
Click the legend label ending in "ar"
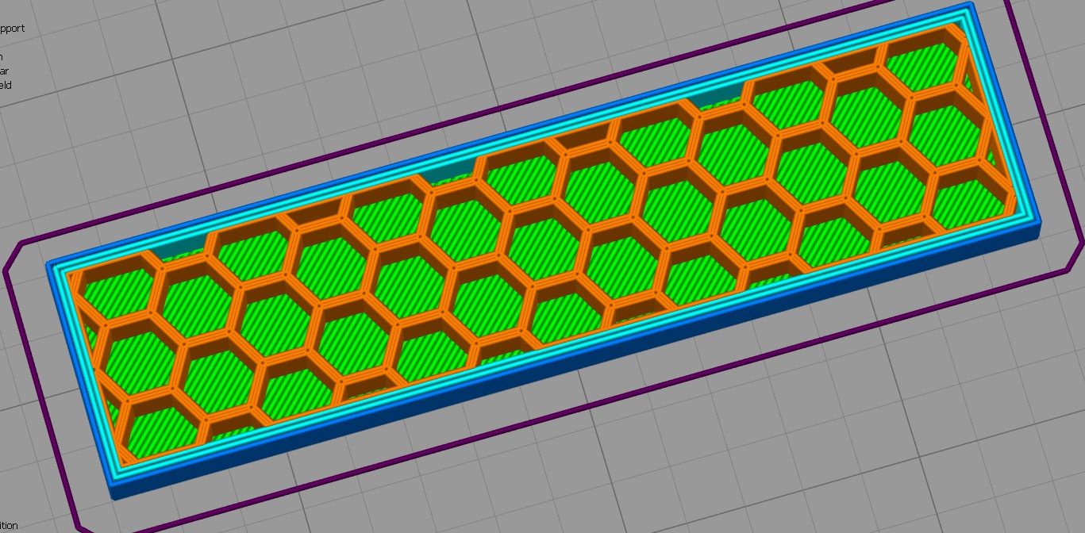pyautogui.click(x=5, y=71)
